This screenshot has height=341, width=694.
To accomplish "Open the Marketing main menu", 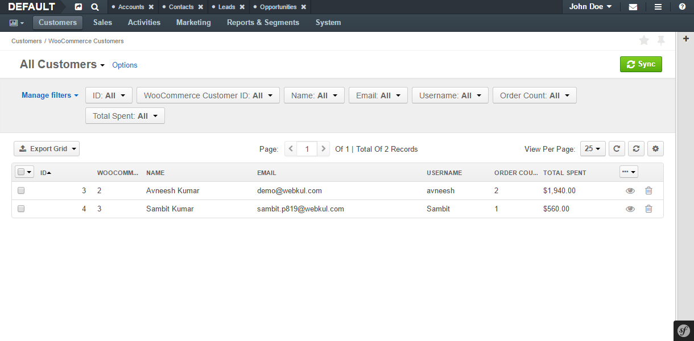I will tap(193, 23).
